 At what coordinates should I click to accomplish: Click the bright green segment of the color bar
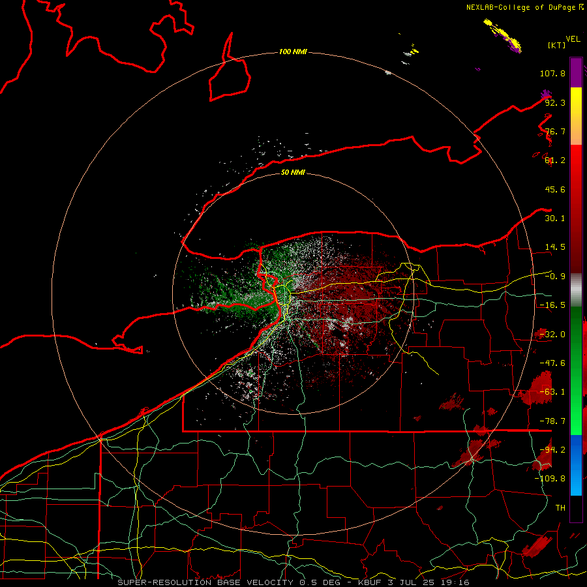point(576,370)
